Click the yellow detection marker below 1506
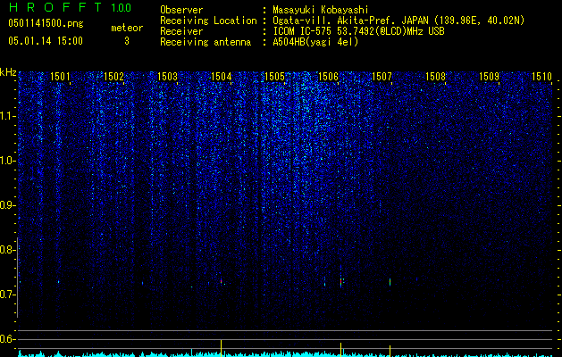 coord(340,350)
